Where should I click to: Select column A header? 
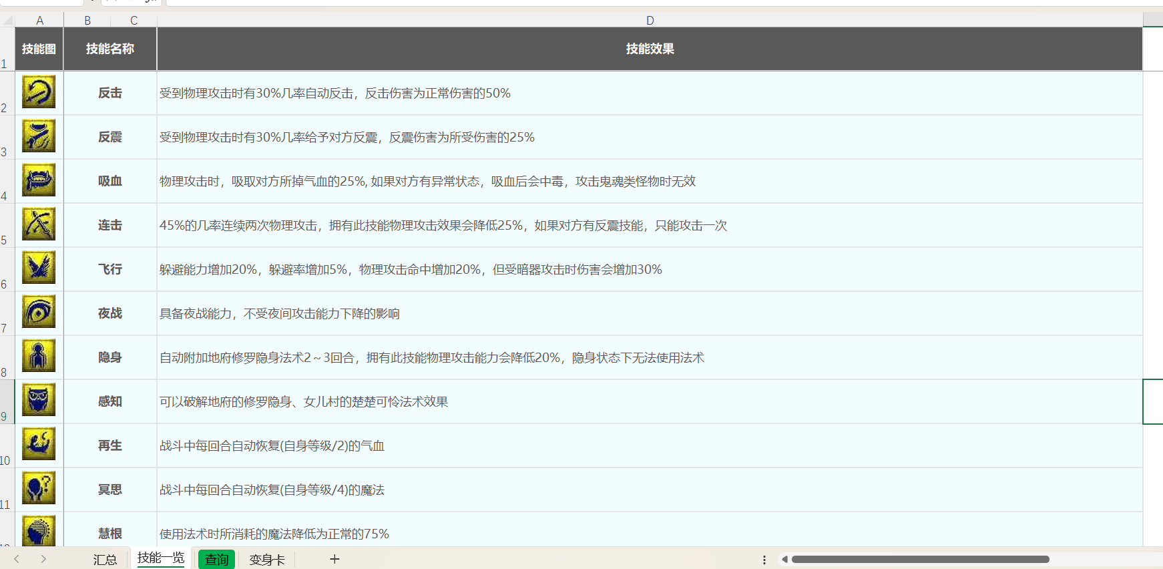pos(39,20)
